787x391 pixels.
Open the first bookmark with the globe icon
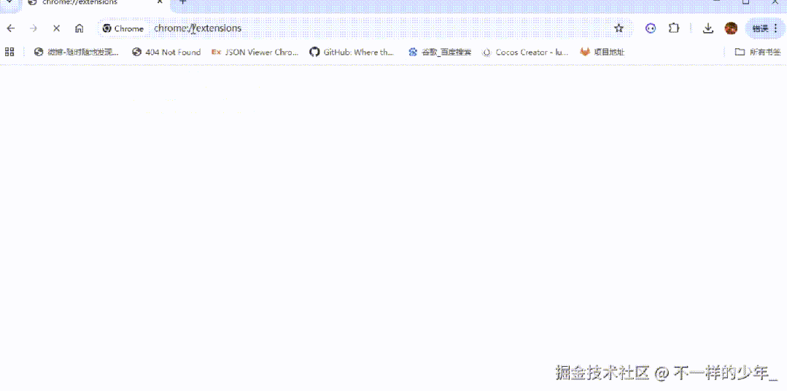(x=77, y=53)
